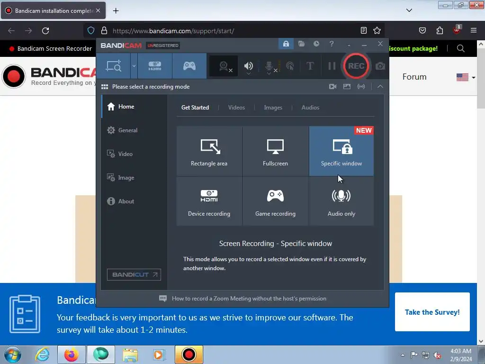The height and width of the screenshot is (364, 485).
Task: Take a screenshot with camera icon
Action: click(380, 66)
